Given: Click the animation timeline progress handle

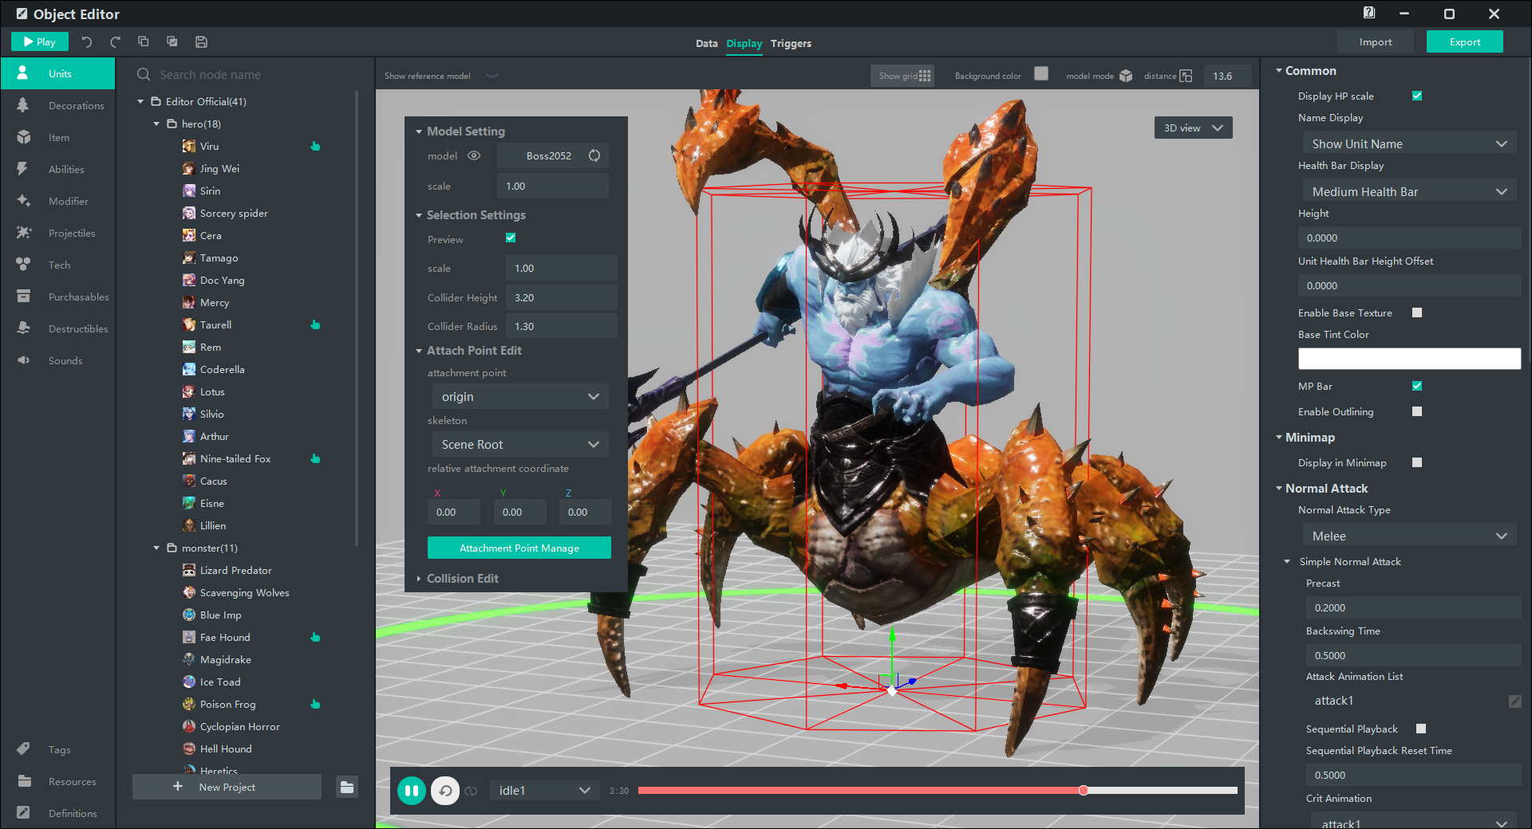Looking at the screenshot, I should [1083, 791].
